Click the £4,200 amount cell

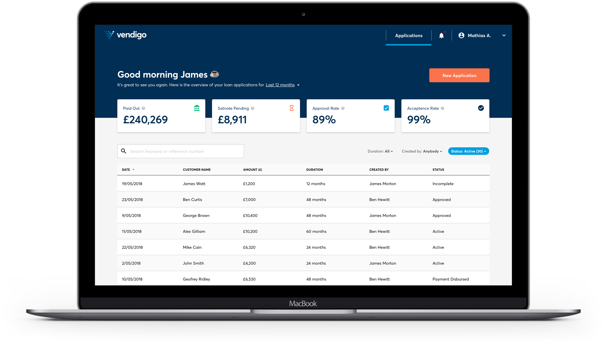click(249, 263)
